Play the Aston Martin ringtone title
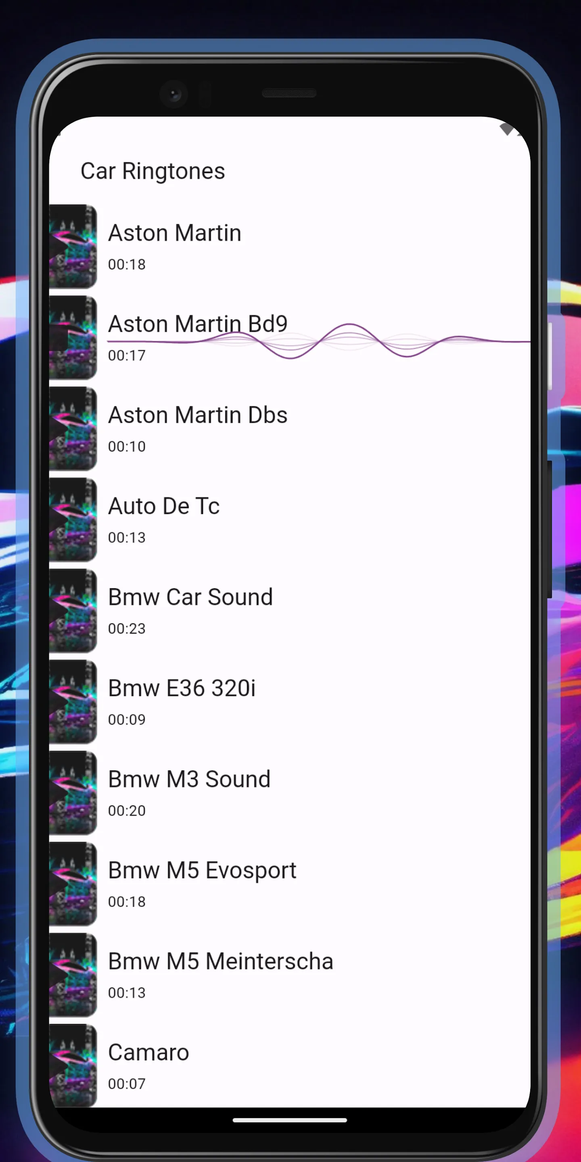Image resolution: width=581 pixels, height=1162 pixels. click(175, 233)
